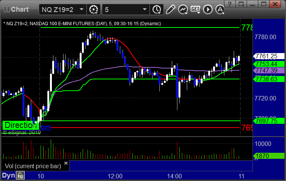Open the Direction logo link
The height and width of the screenshot is (181, 286).
tap(21, 125)
